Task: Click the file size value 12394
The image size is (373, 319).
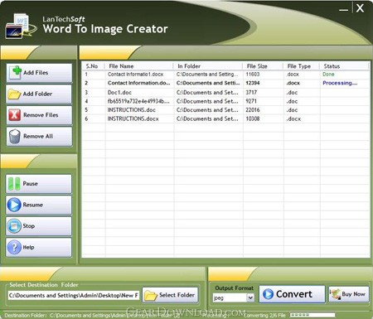Action: 253,83
